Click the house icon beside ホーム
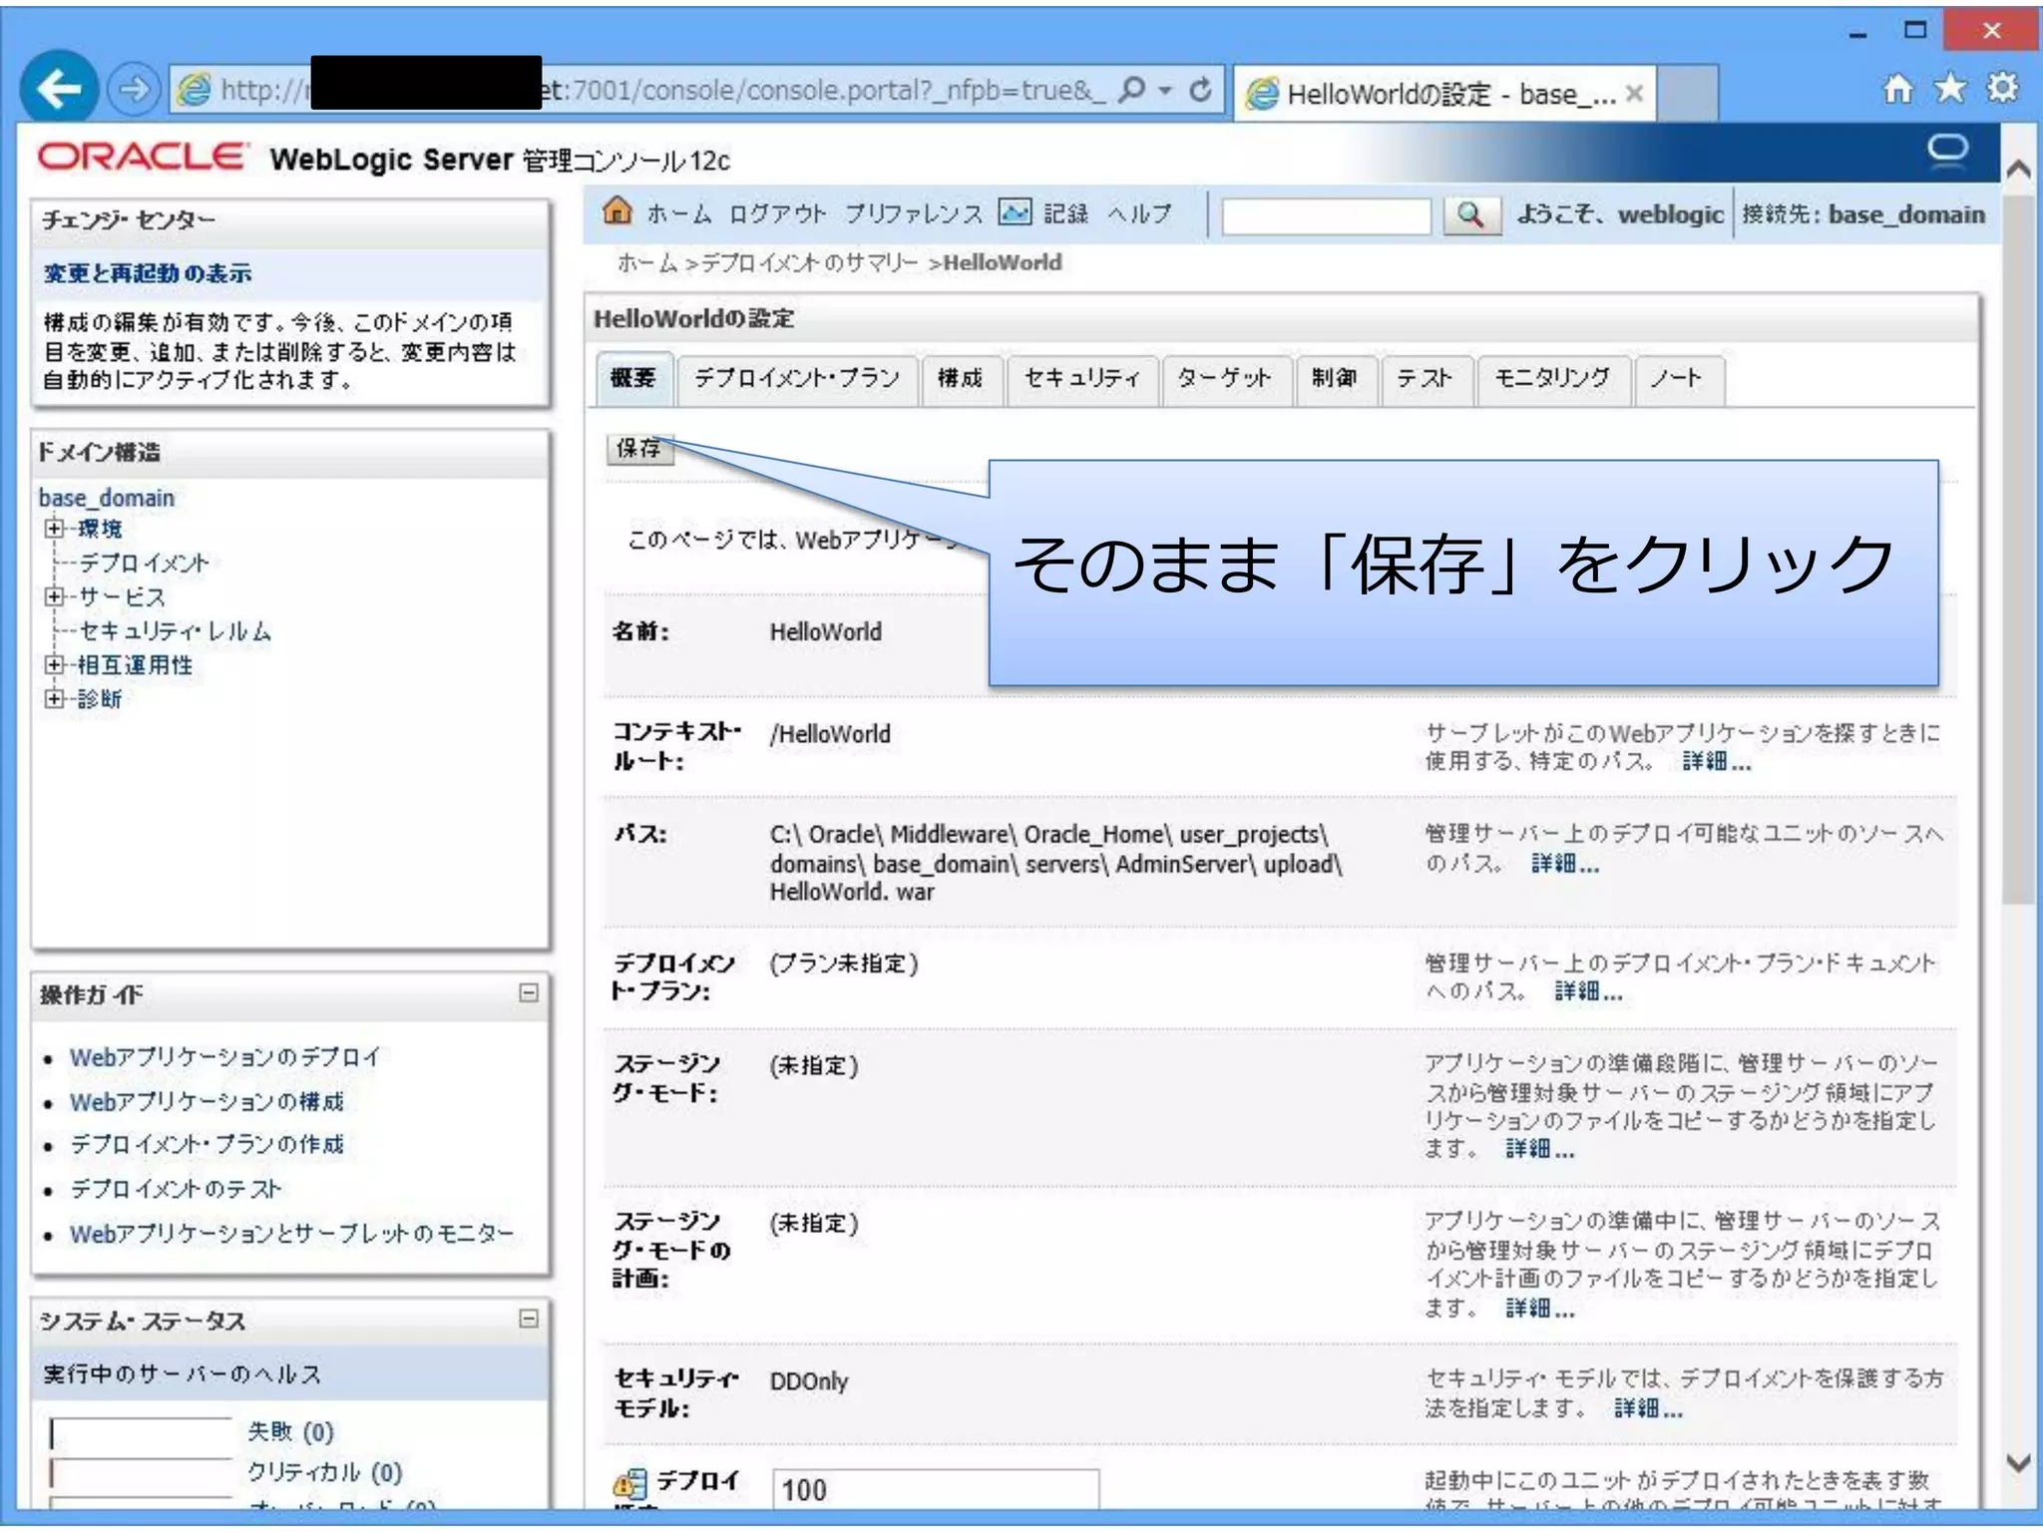This screenshot has width=2043, height=1532. tap(617, 211)
